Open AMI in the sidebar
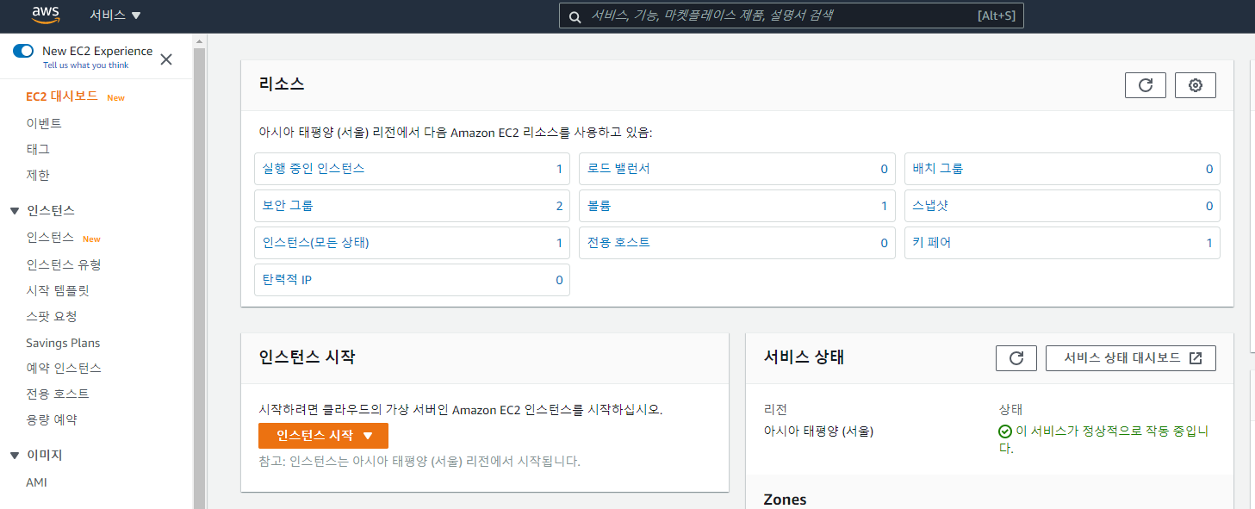1255x509 pixels. [x=36, y=482]
